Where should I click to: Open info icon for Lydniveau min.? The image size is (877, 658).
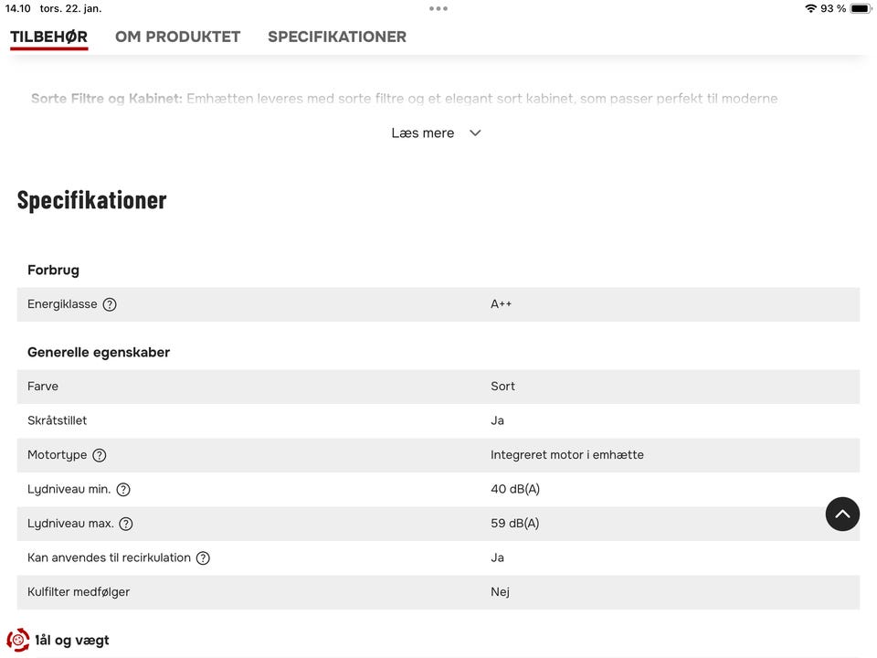(x=123, y=490)
